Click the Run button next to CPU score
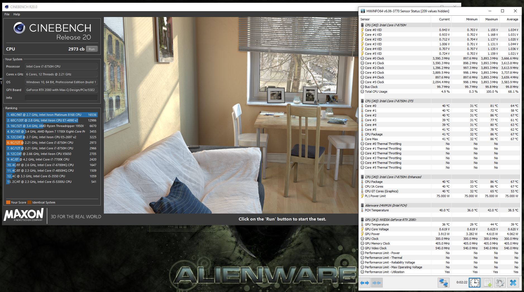Screen dimensions: 524x292 coord(92,49)
